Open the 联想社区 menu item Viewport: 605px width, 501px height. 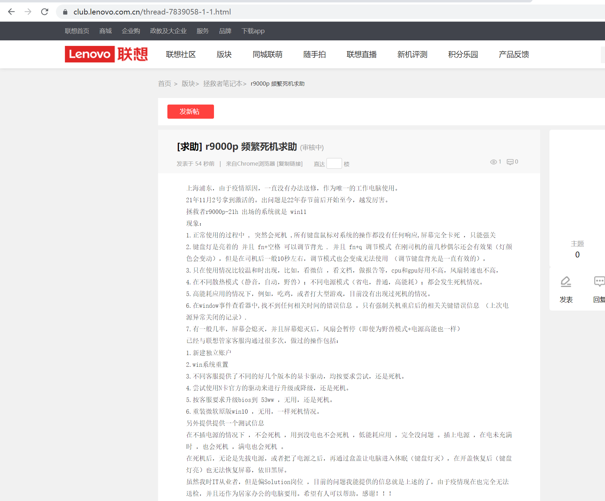[181, 55]
